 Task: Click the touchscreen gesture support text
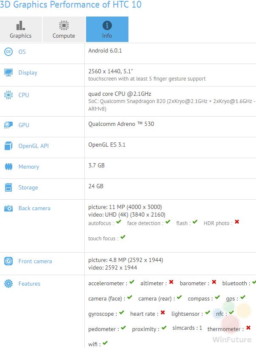[147, 79]
